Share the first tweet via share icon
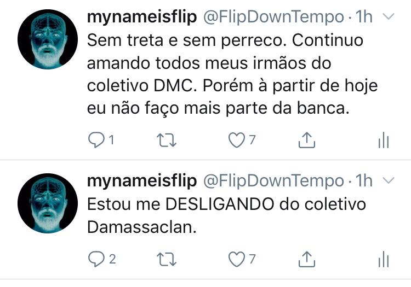Viewport: 411px width, 287px height. (307, 140)
